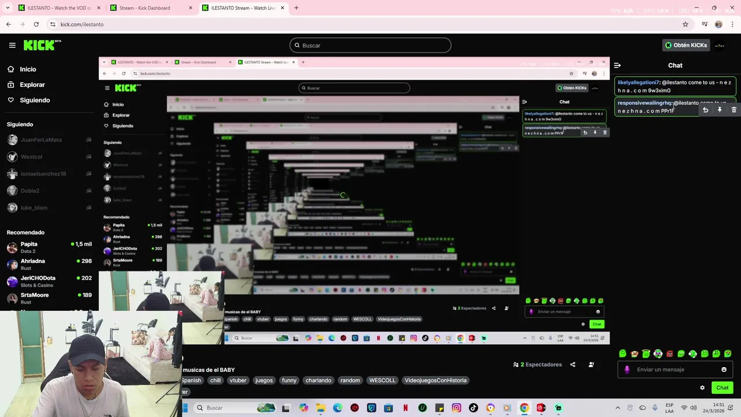
Task: Click the responsivewailingrhq username in chat
Action: 645,103
